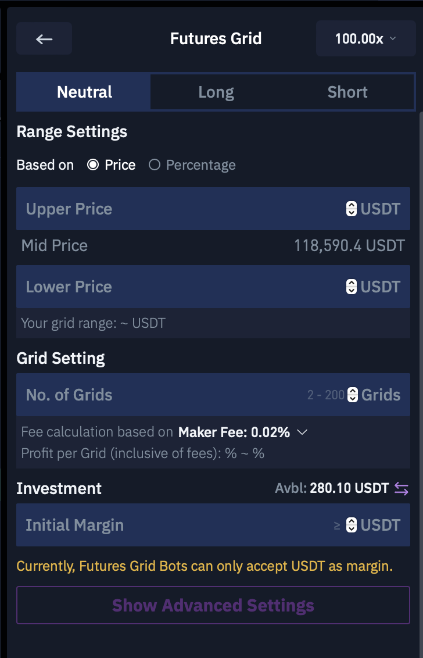Screen dimensions: 423x658
Task: Click the Initial Margin input field
Action: pyautogui.click(x=213, y=525)
